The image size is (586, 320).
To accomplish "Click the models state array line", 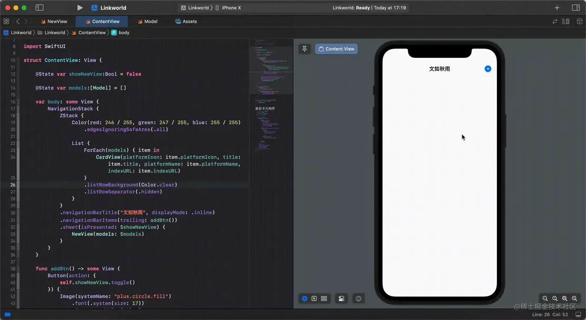I will [81, 88].
